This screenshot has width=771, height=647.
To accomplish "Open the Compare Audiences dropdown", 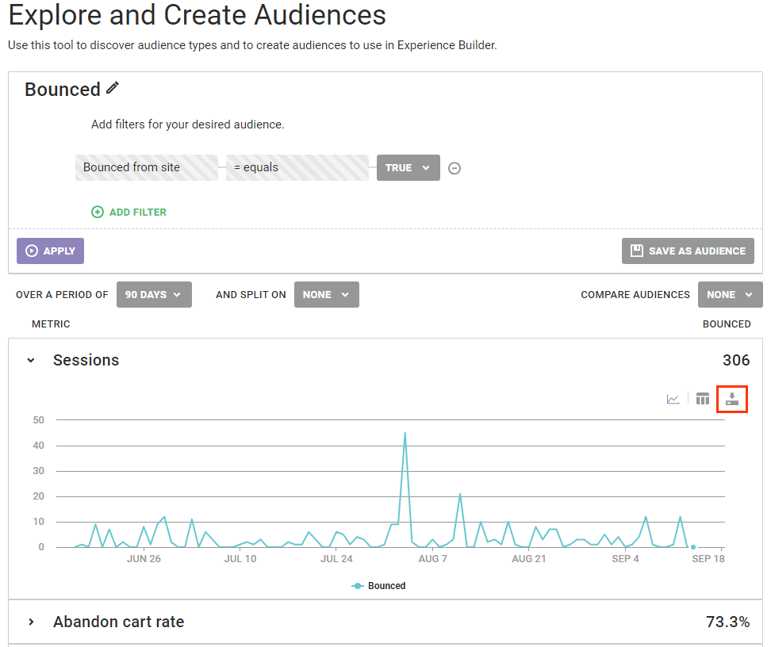I will (x=730, y=294).
